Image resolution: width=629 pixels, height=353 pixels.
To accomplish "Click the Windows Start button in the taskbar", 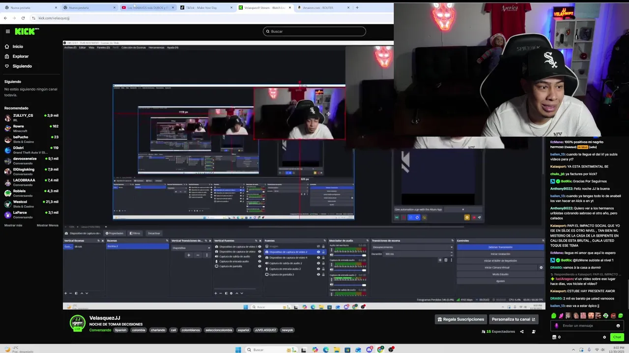I will click(238, 350).
